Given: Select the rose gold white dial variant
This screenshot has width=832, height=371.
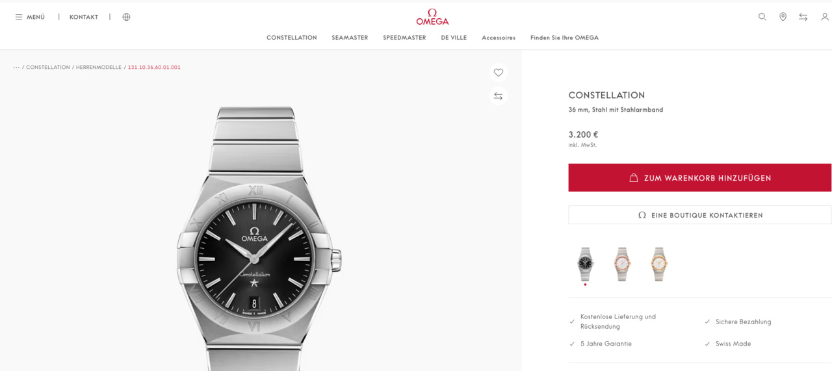Looking at the screenshot, I should click(x=622, y=264).
